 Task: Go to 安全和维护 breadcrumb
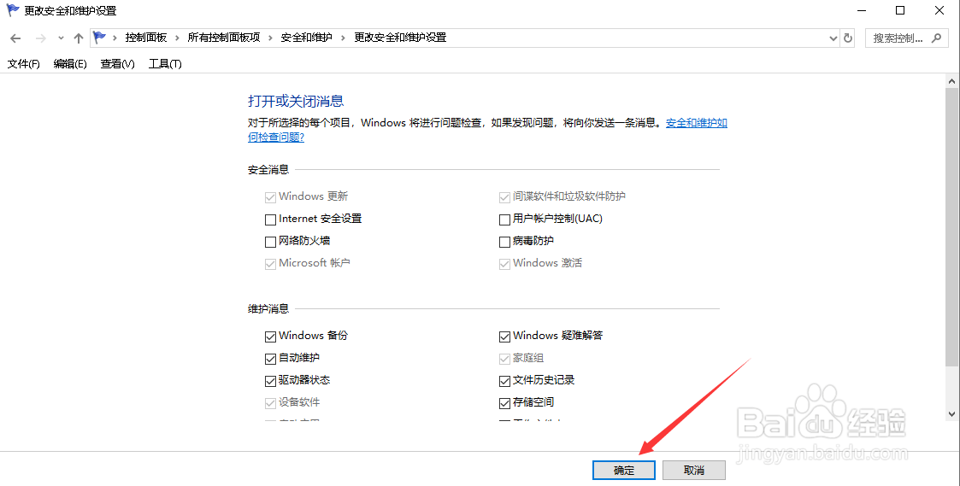306,38
